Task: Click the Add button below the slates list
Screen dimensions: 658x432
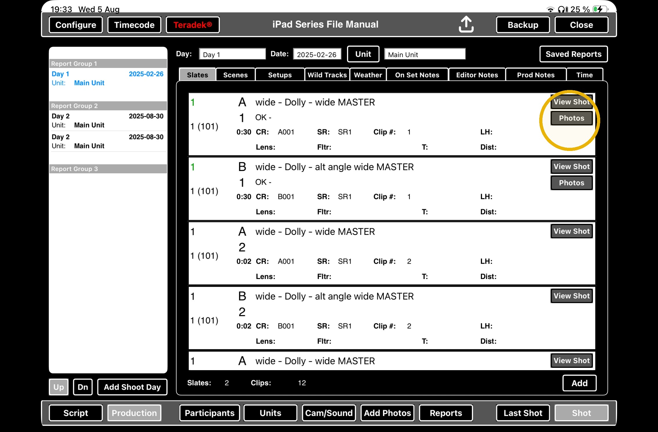Action: point(579,383)
